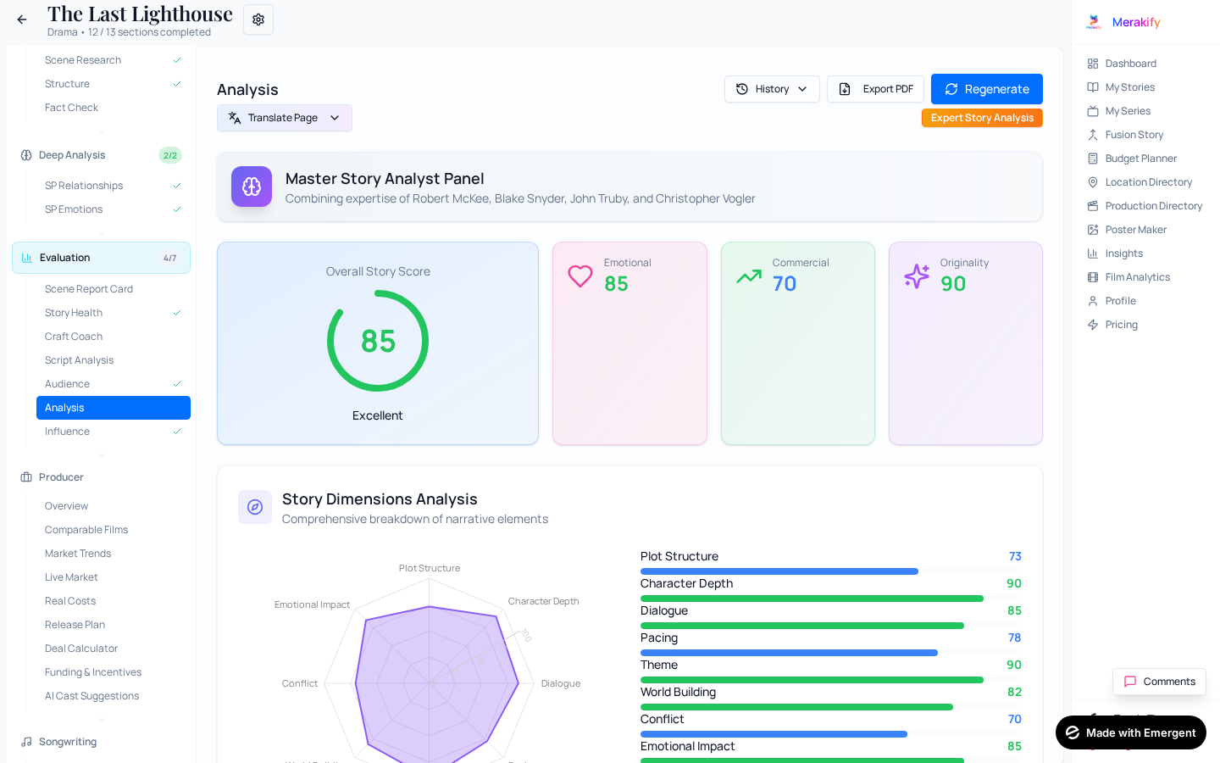Click the Overall Story Score ring
1220x763 pixels.
(378, 341)
